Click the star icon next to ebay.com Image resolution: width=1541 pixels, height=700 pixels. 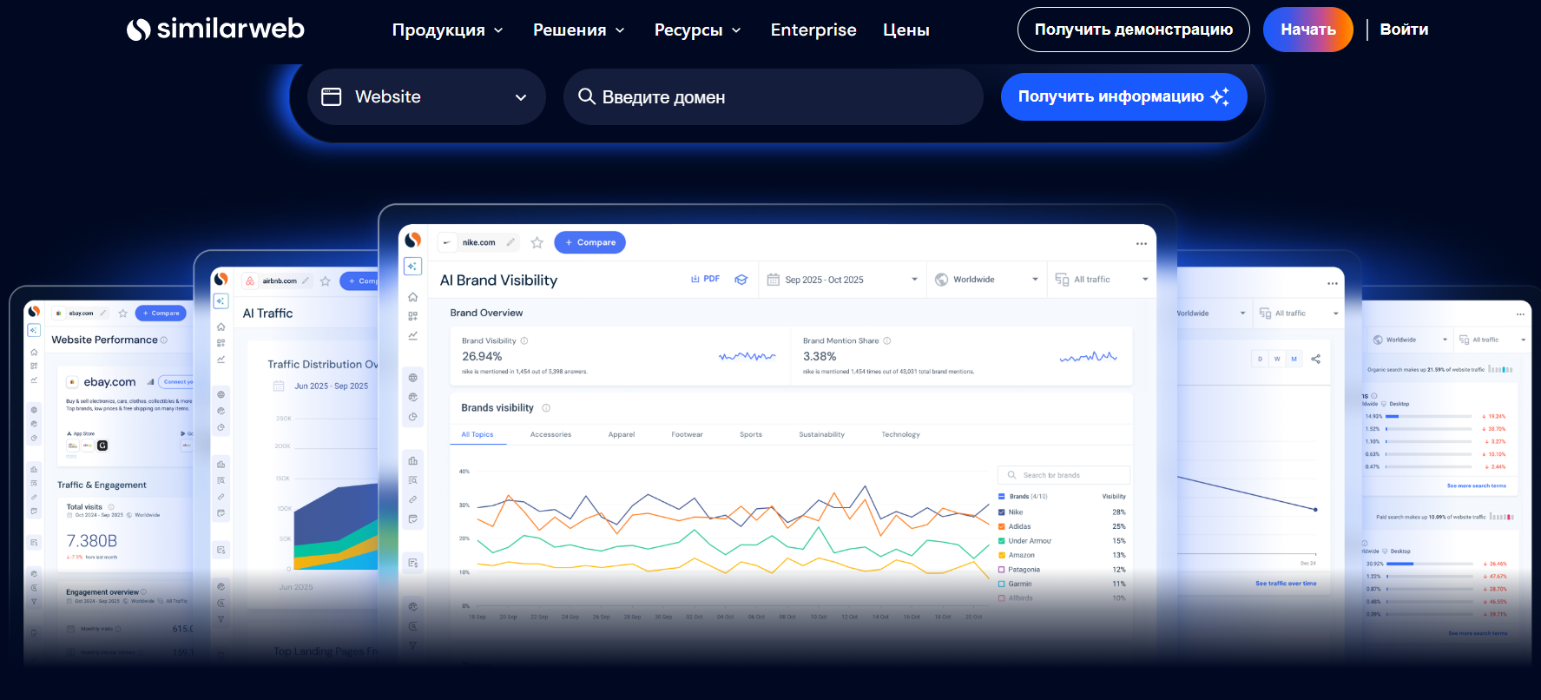pyautogui.click(x=123, y=314)
